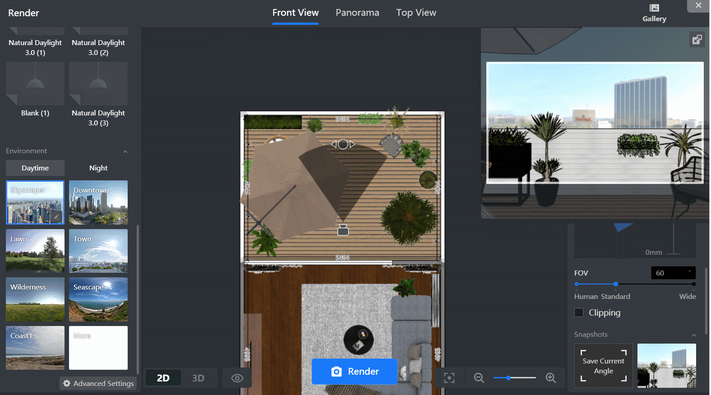The image size is (711, 395).
Task: Open Advanced Settings gear
Action: tap(98, 383)
